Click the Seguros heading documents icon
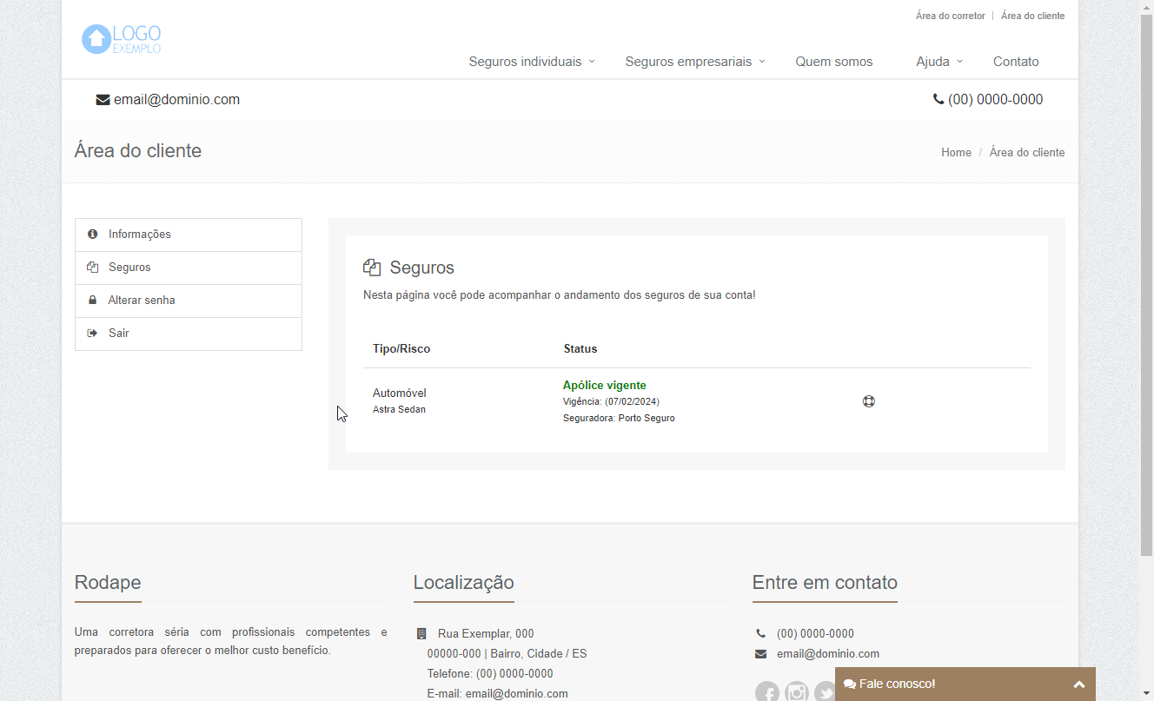 372,268
